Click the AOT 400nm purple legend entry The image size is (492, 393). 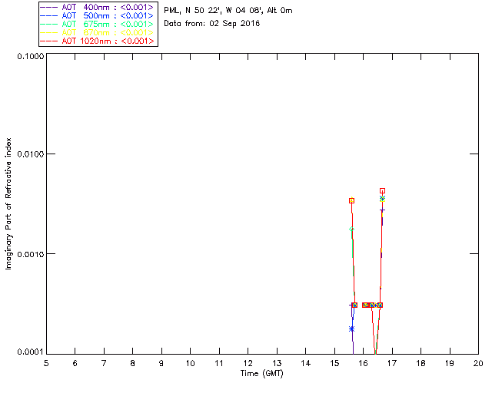click(98, 7)
